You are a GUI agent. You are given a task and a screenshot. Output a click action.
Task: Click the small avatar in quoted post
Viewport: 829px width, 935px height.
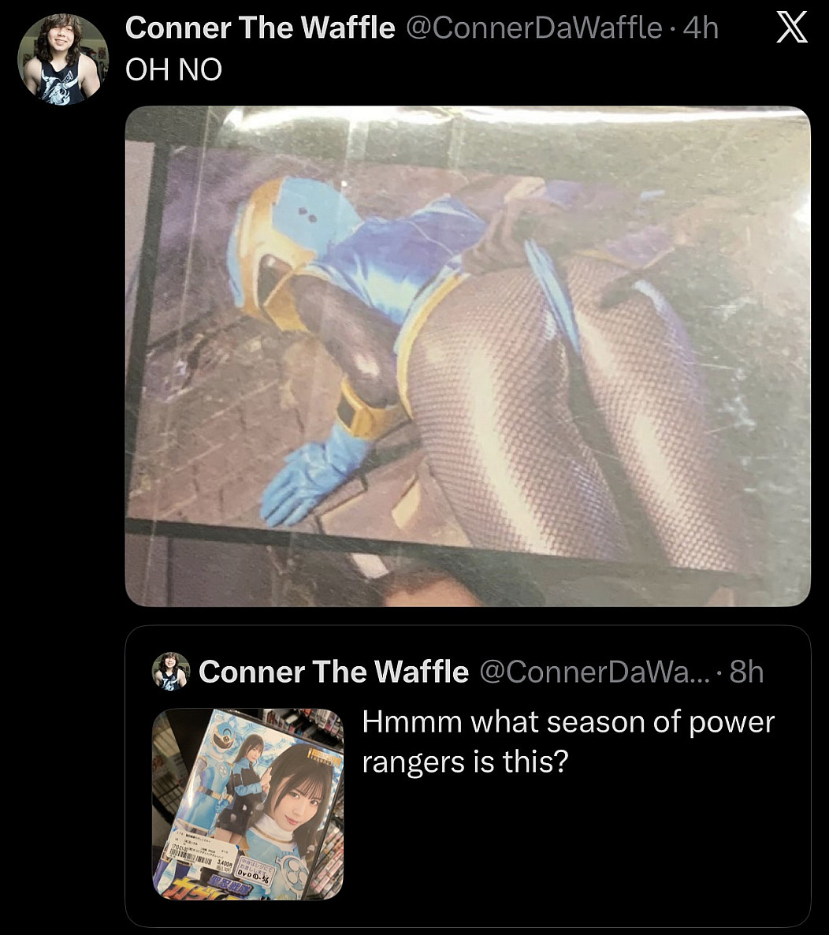click(x=171, y=672)
